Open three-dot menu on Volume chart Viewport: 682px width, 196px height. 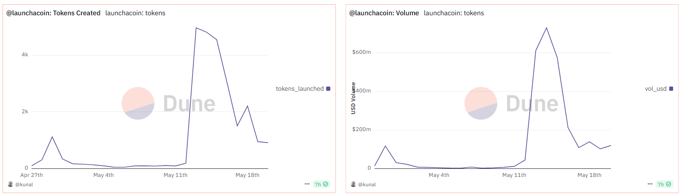[650, 184]
